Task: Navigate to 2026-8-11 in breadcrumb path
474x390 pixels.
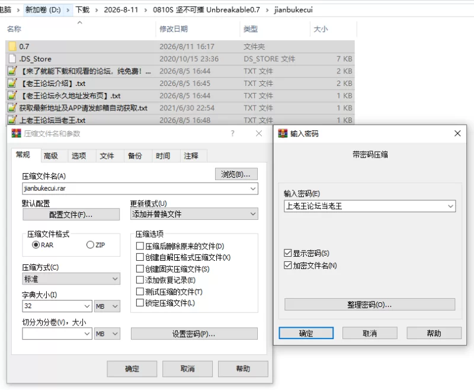Action: point(121,10)
